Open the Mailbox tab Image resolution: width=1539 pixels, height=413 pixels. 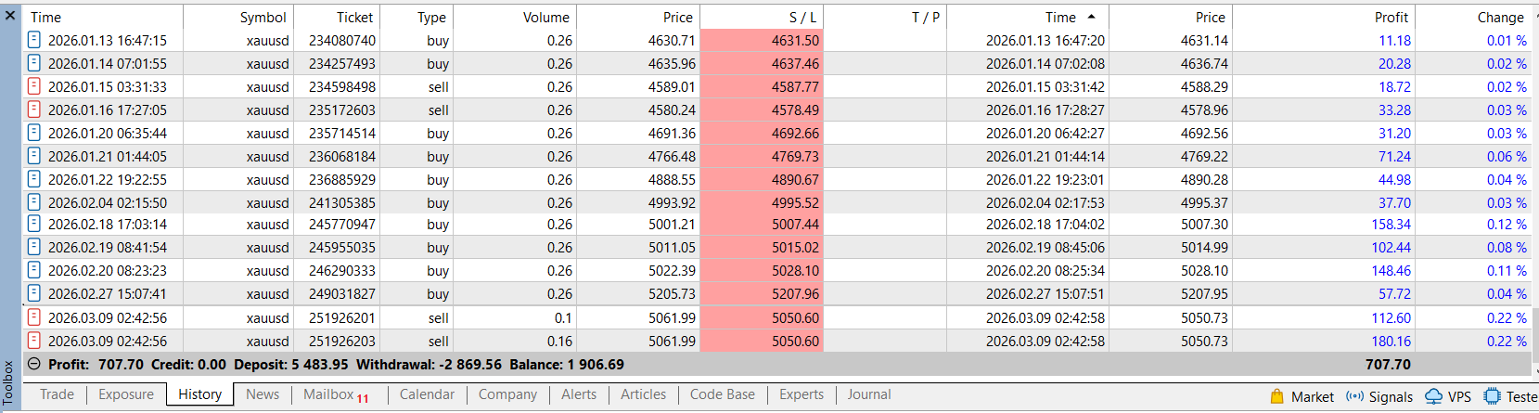tap(328, 394)
